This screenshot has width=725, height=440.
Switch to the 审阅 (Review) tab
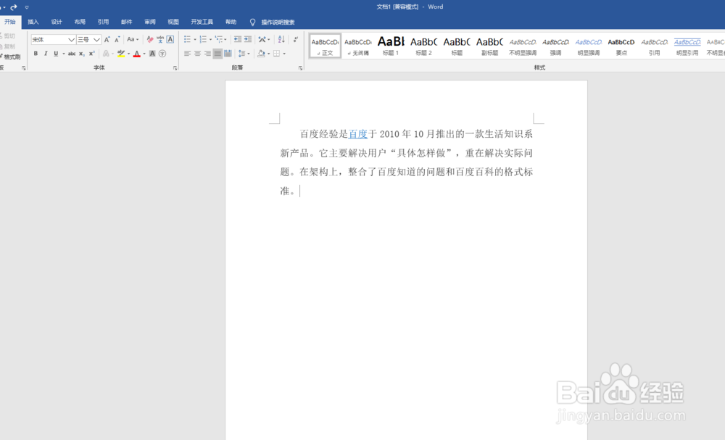pos(150,22)
